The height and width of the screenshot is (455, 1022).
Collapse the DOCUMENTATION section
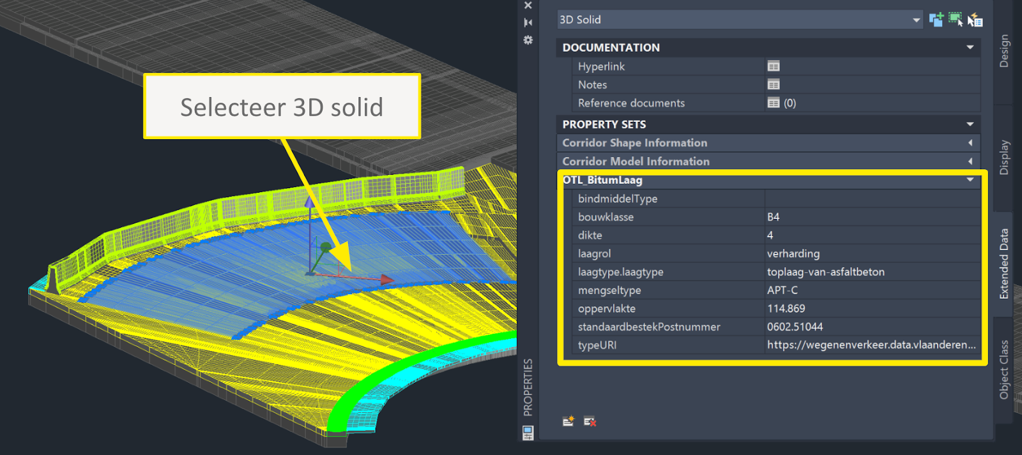(x=970, y=48)
